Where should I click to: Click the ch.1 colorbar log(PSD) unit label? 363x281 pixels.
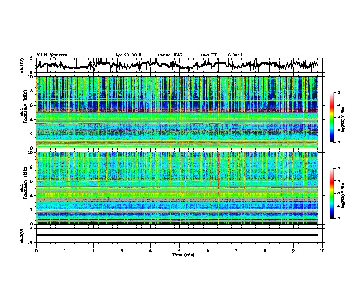(x=343, y=119)
